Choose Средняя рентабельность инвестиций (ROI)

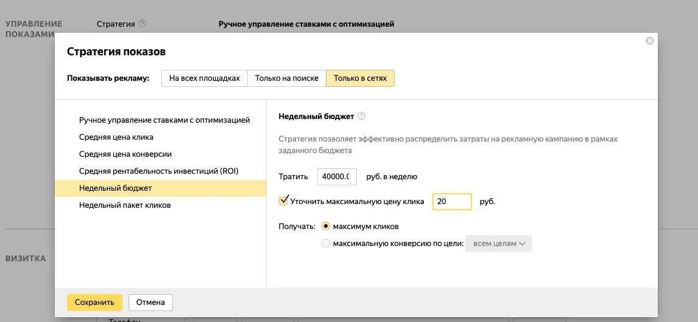(x=158, y=171)
